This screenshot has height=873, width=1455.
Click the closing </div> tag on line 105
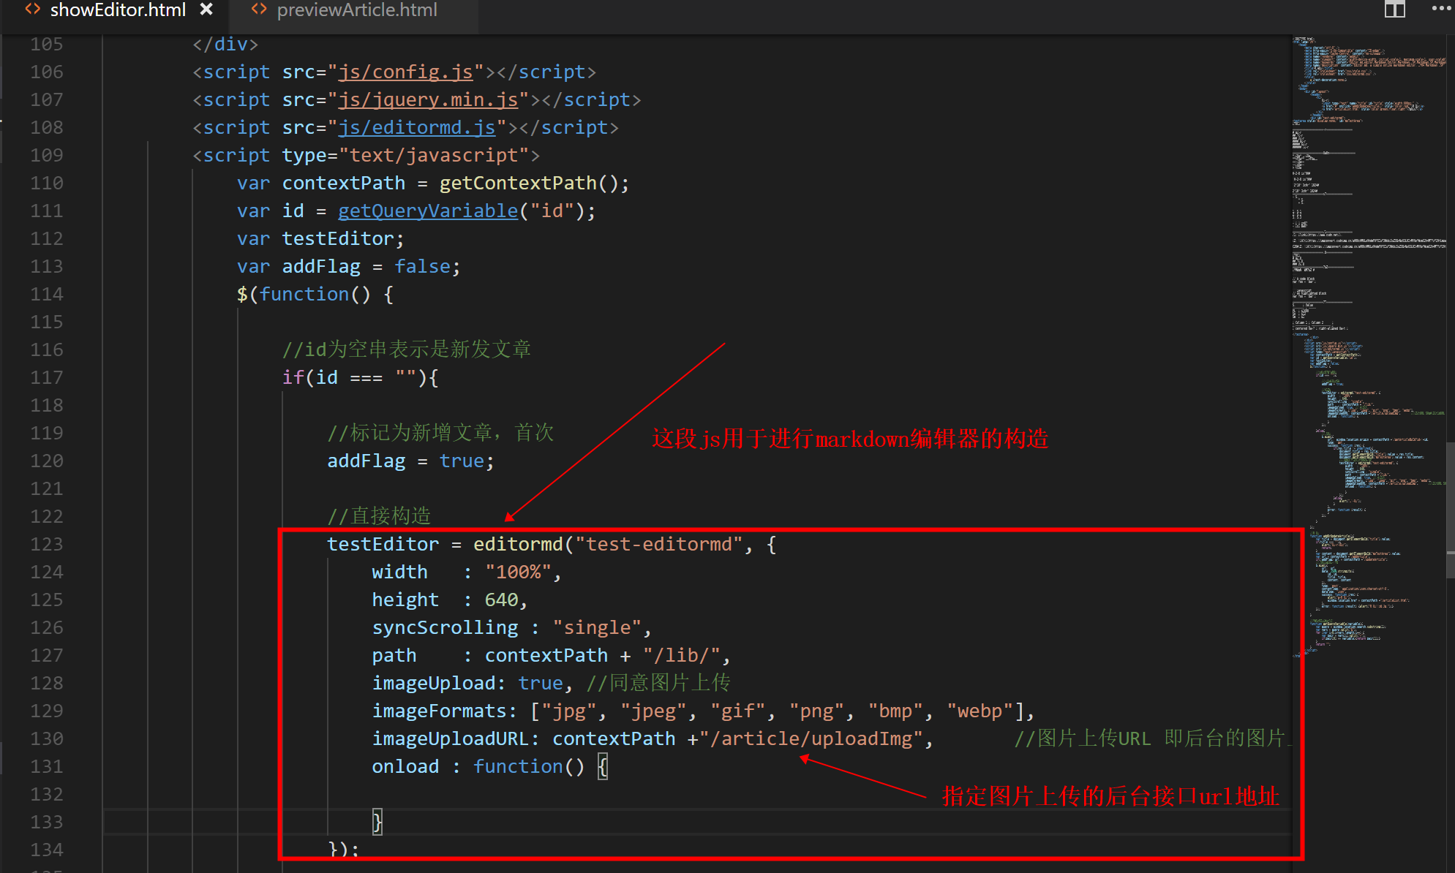coord(225,44)
